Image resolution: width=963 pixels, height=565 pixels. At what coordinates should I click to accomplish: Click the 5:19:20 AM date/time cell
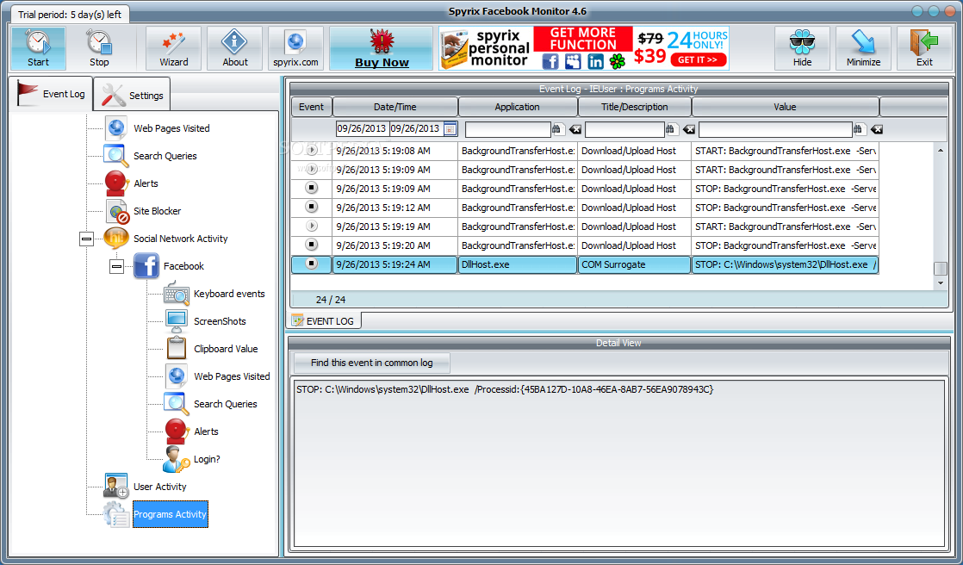[395, 245]
